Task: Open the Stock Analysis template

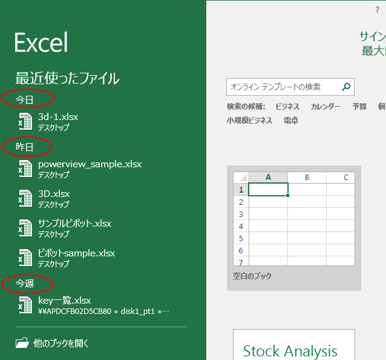Action: click(294, 345)
